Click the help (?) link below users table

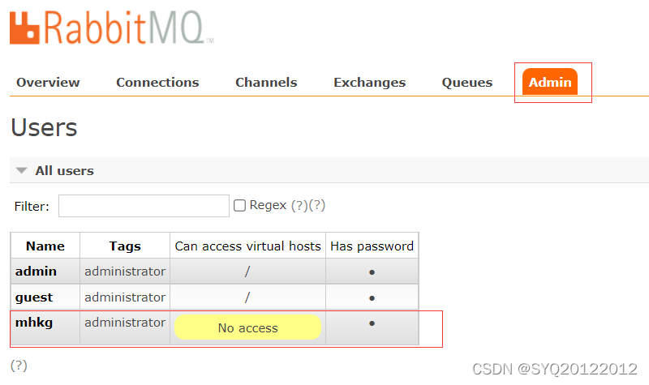[x=19, y=365]
